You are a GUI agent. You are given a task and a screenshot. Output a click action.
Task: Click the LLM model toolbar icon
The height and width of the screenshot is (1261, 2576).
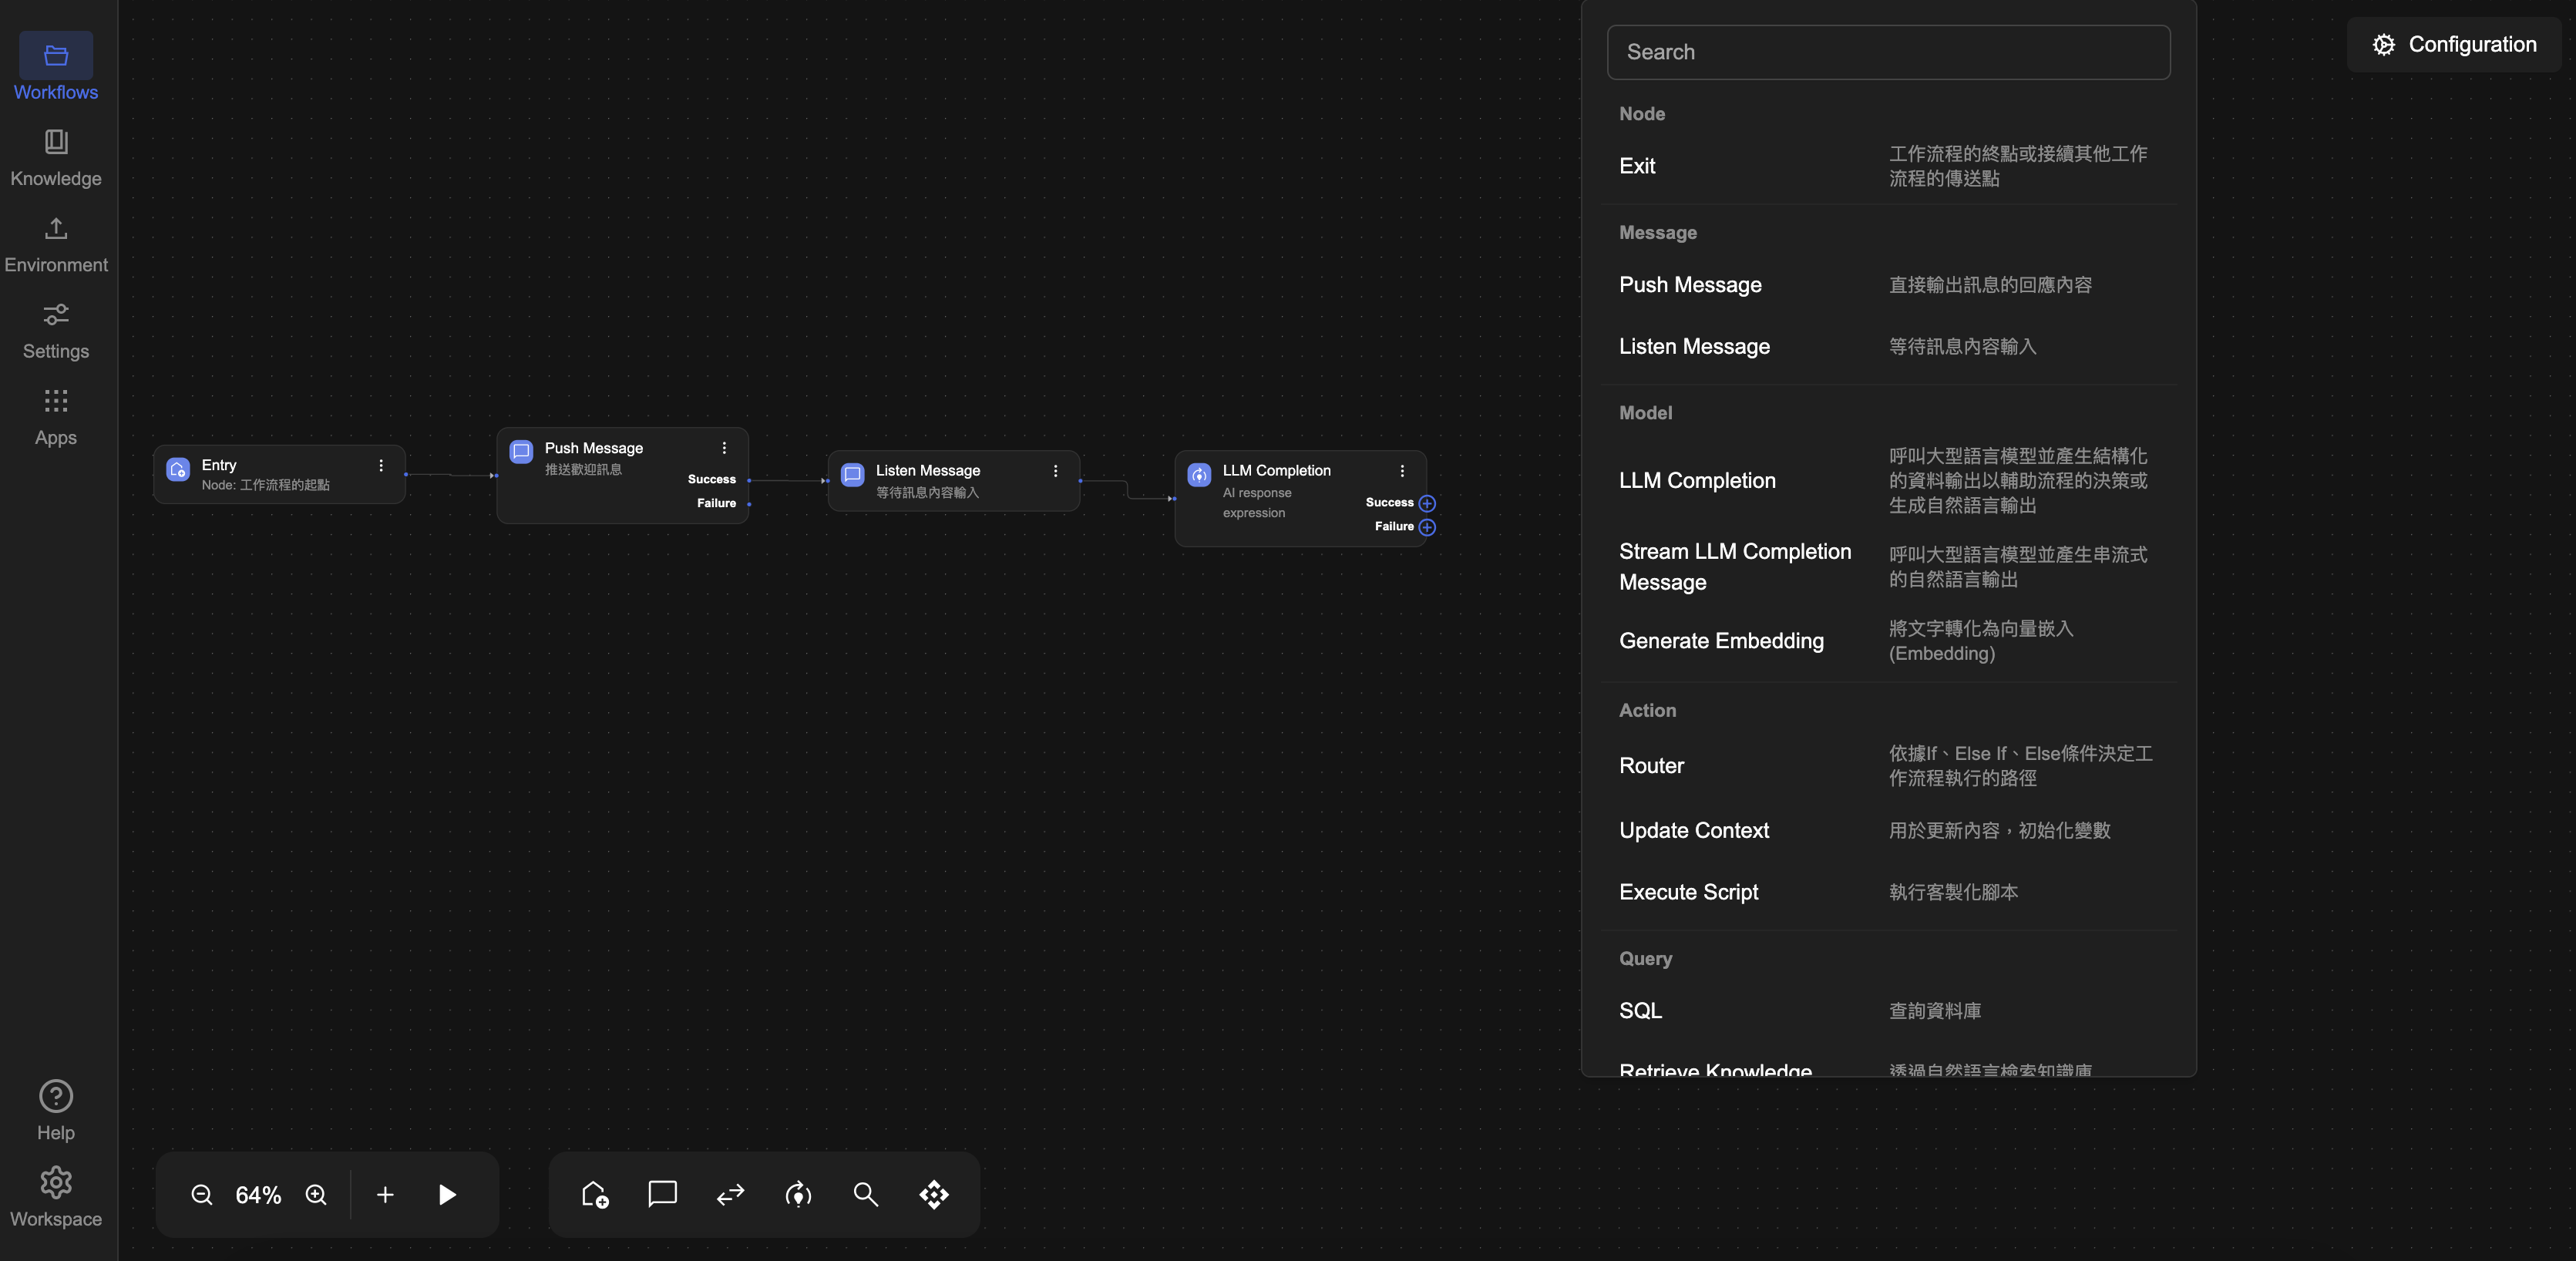(798, 1194)
